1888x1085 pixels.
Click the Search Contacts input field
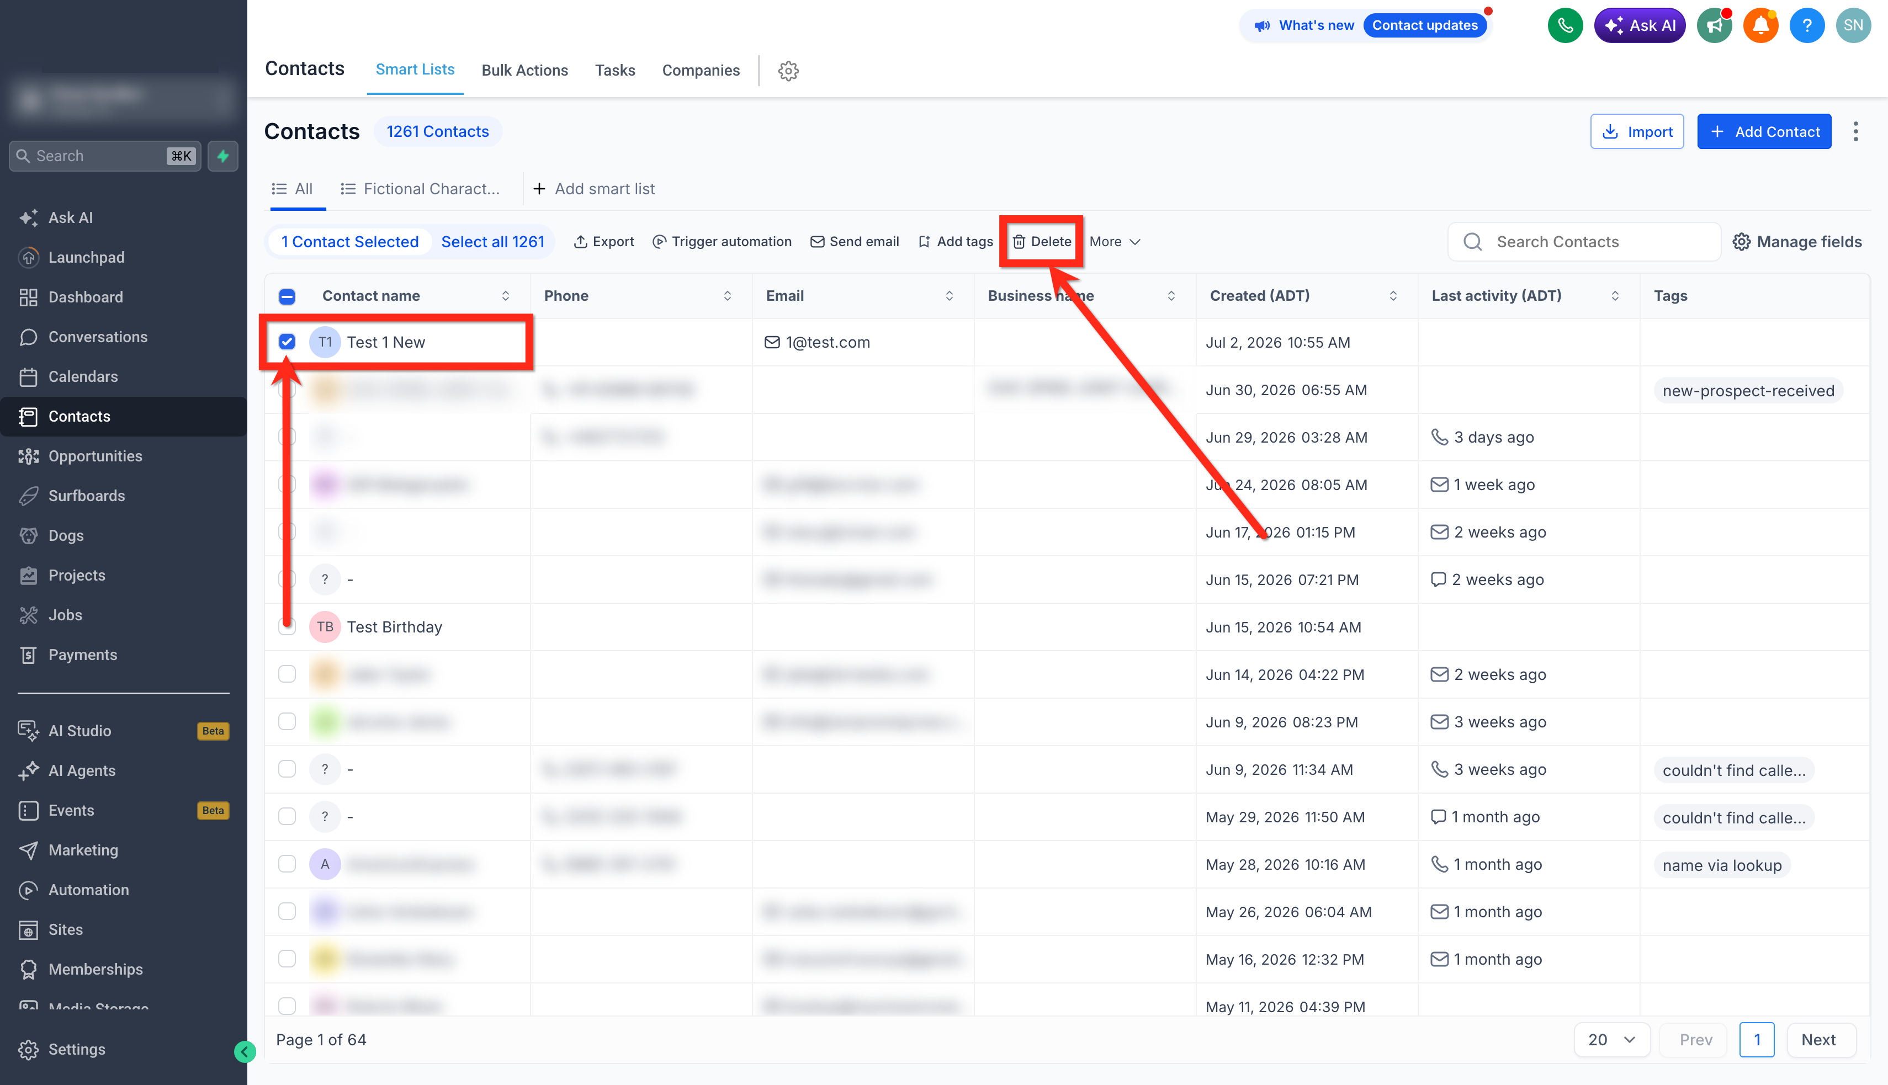pyautogui.click(x=1584, y=241)
